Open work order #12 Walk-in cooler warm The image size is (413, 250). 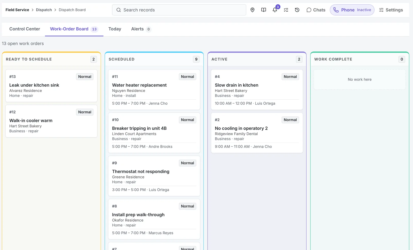point(51,121)
